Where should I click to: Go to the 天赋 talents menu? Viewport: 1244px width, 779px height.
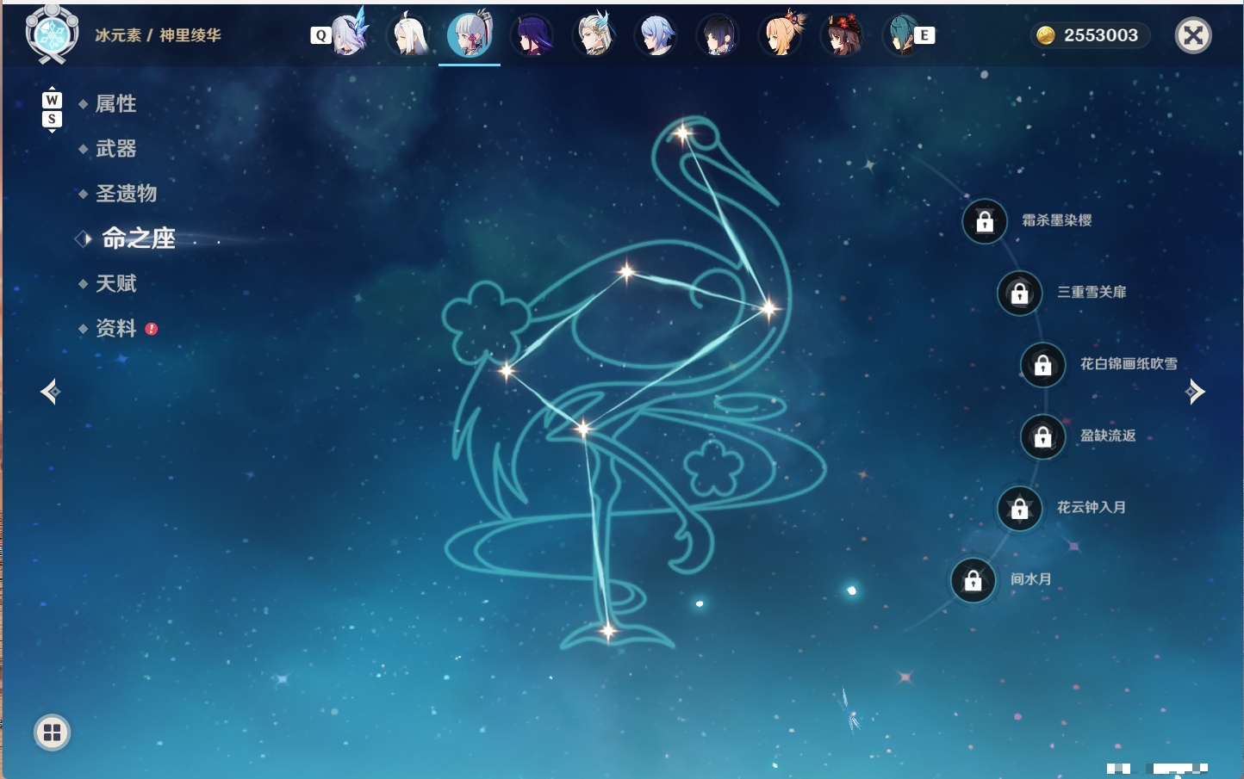point(115,283)
